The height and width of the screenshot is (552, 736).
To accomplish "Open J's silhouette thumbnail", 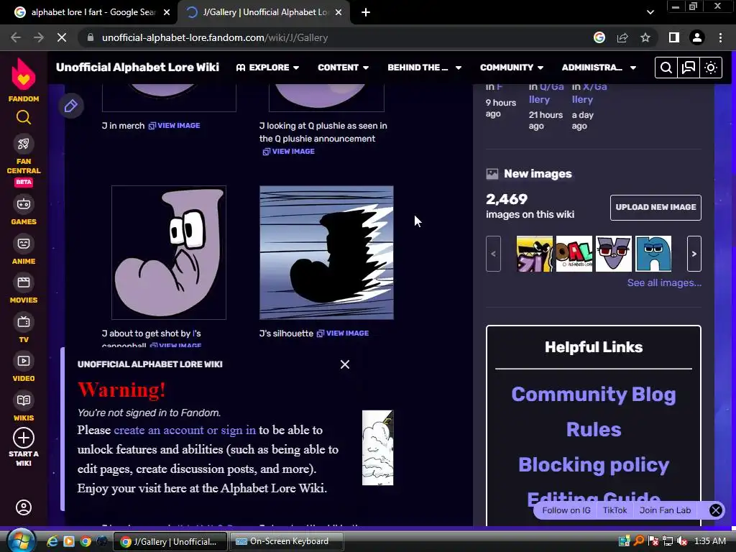I will coord(326,252).
